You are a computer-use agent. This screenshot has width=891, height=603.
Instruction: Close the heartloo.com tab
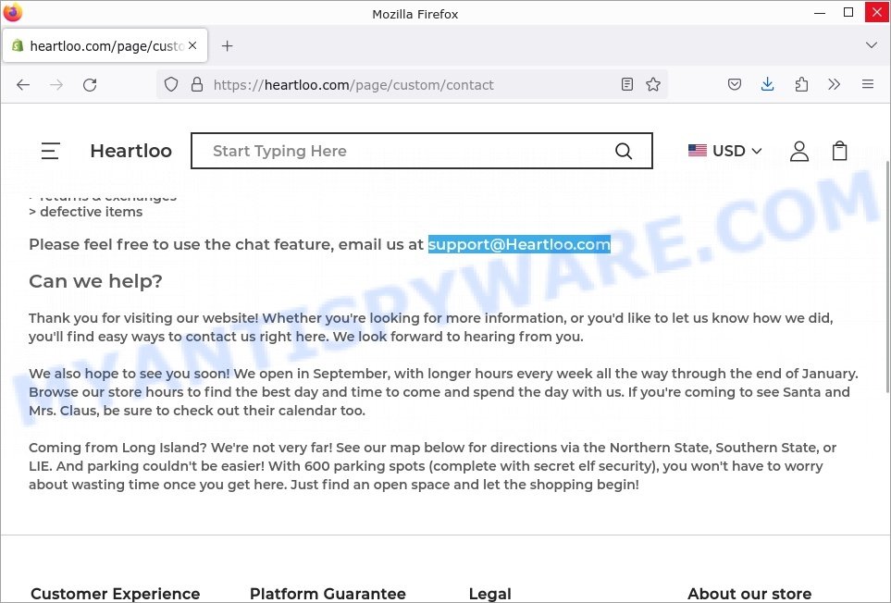tap(192, 45)
